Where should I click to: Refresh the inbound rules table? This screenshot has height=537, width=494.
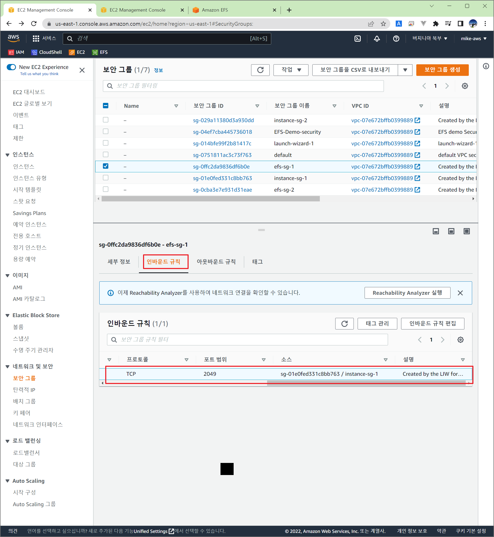click(x=344, y=324)
